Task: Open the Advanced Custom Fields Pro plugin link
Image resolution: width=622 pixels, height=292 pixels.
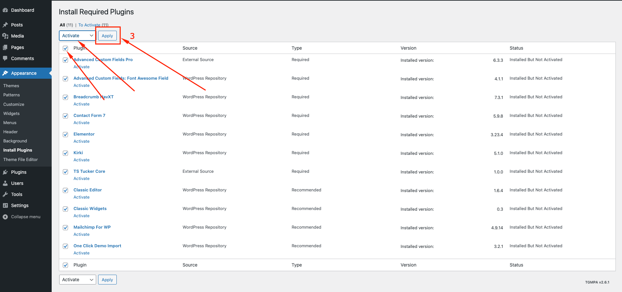Action: [103, 59]
